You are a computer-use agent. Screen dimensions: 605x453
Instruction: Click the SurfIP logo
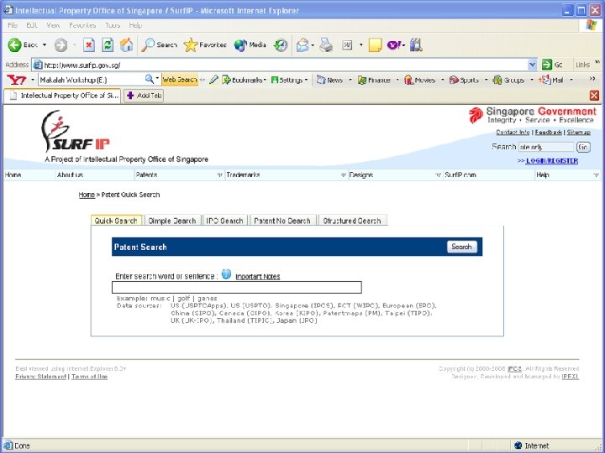(x=76, y=132)
